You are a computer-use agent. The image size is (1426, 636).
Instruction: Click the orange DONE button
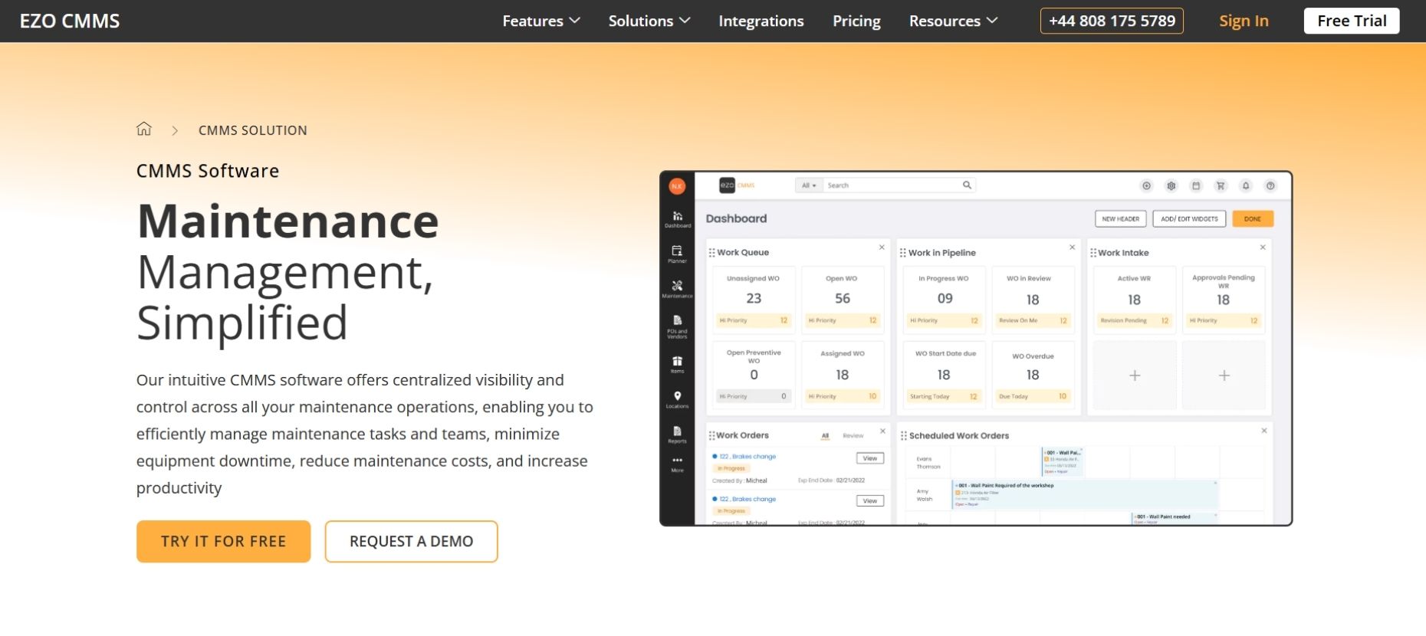pos(1253,218)
